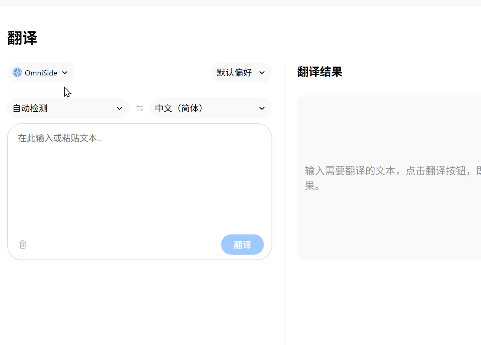Open the OmniSide model selector

coord(41,73)
